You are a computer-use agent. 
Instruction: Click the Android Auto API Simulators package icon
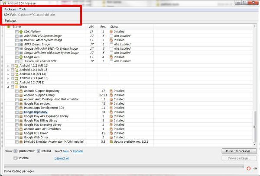click(x=21, y=129)
